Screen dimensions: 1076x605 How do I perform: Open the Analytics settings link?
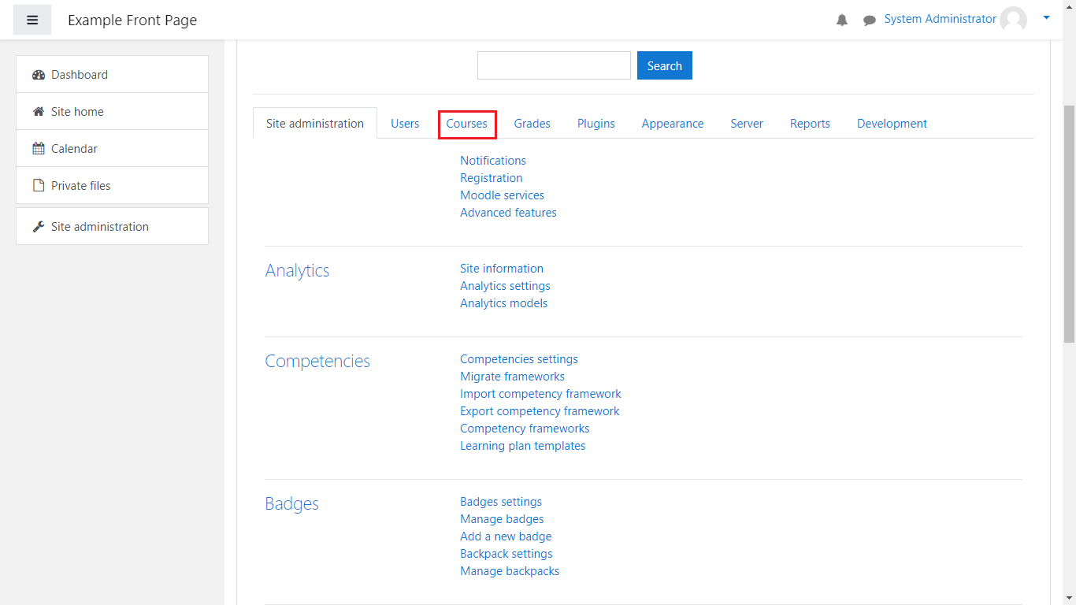[x=505, y=286]
